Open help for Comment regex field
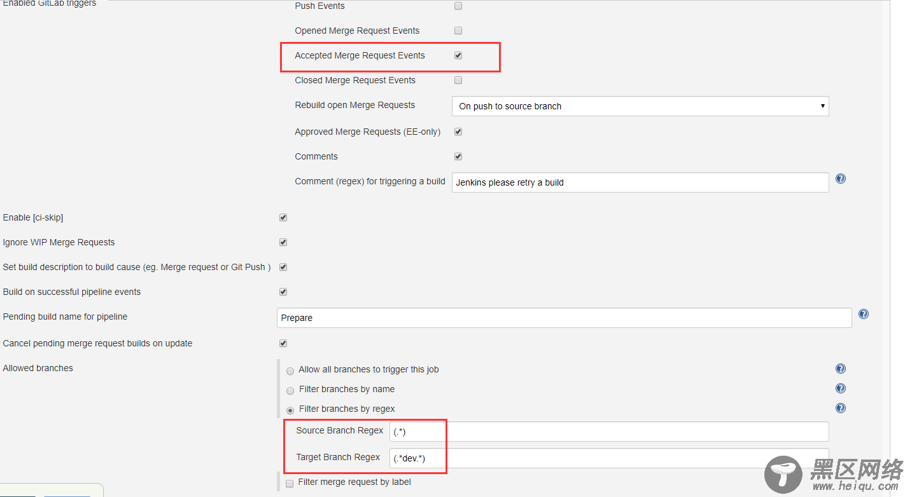Image resolution: width=912 pixels, height=497 pixels. coord(840,179)
